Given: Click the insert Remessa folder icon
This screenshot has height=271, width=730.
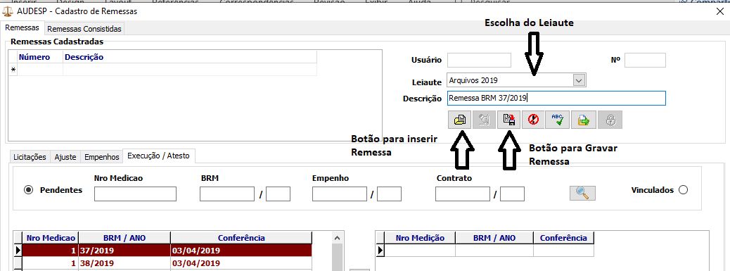Looking at the screenshot, I should tap(459, 120).
